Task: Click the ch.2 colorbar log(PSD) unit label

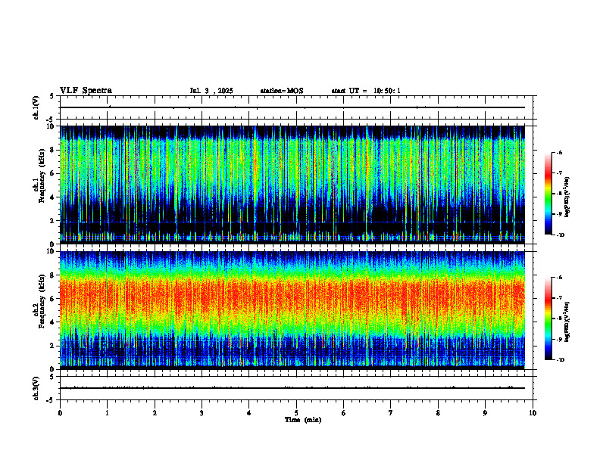Action: point(567,322)
